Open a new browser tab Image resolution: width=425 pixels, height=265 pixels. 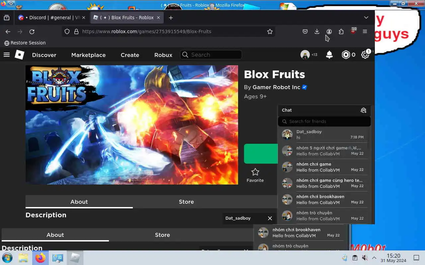tap(171, 18)
